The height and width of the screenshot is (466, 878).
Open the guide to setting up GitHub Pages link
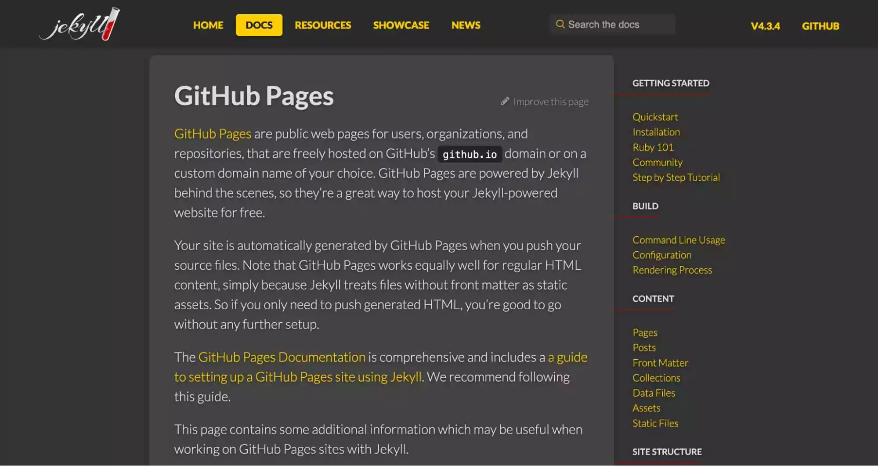(381, 367)
